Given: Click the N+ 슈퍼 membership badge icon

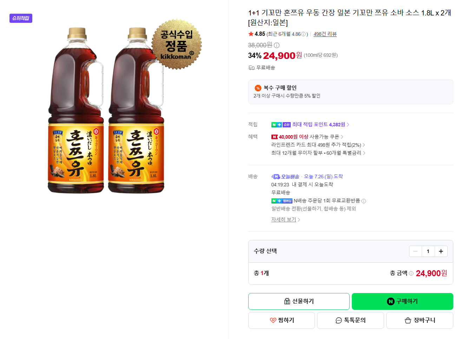Looking at the screenshot, I should click(x=281, y=125).
